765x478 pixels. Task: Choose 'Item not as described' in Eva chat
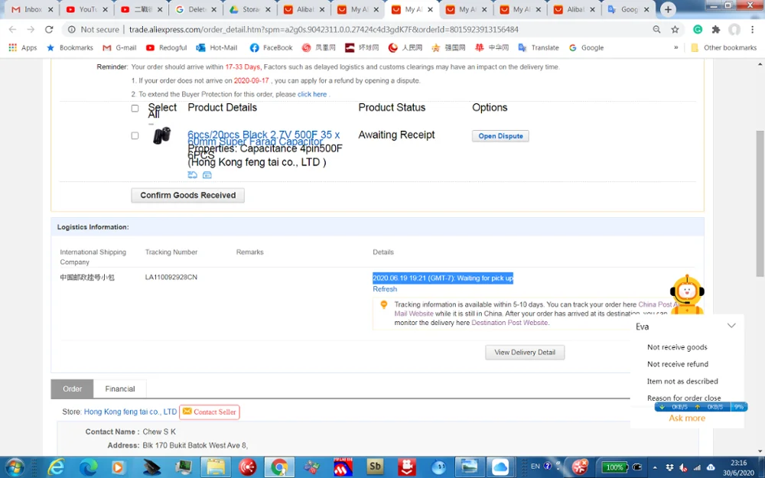pyautogui.click(x=682, y=381)
